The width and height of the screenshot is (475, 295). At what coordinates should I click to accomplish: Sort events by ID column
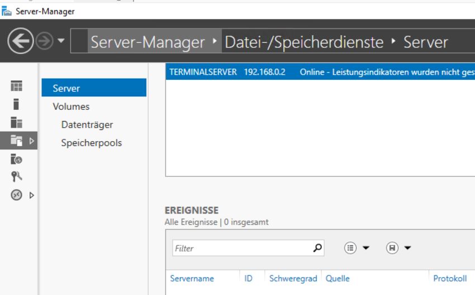[x=248, y=278]
